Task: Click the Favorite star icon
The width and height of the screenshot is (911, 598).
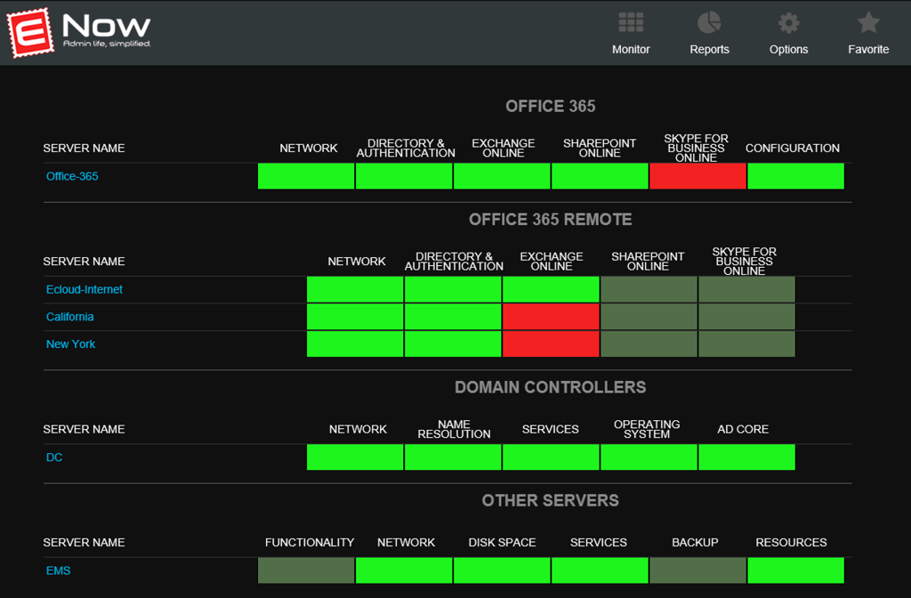Action: (x=868, y=22)
